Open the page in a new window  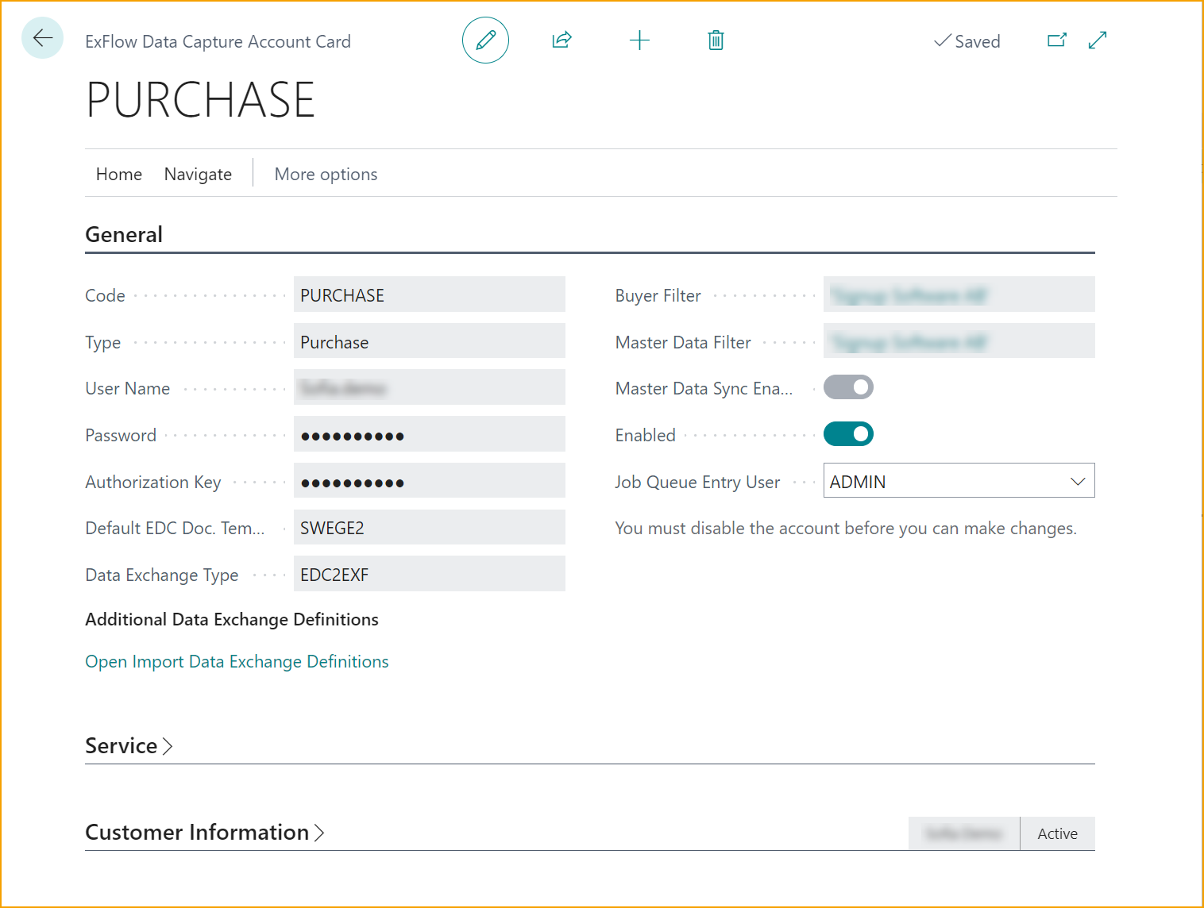tap(1057, 39)
